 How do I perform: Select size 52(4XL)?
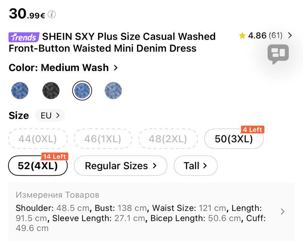pyautogui.click(x=38, y=166)
